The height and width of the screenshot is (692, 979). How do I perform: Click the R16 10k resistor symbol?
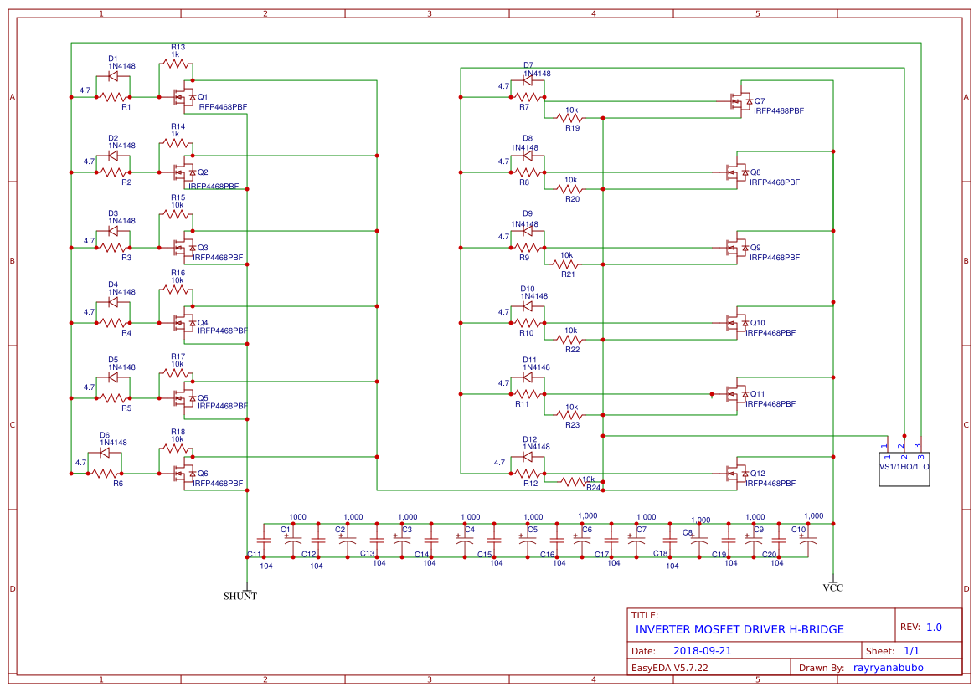176,290
